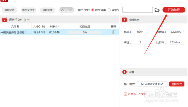Viewport: 188px width, 107px height.
Task: Select the 原文件夹 output directory option
Action: tap(93, 10)
